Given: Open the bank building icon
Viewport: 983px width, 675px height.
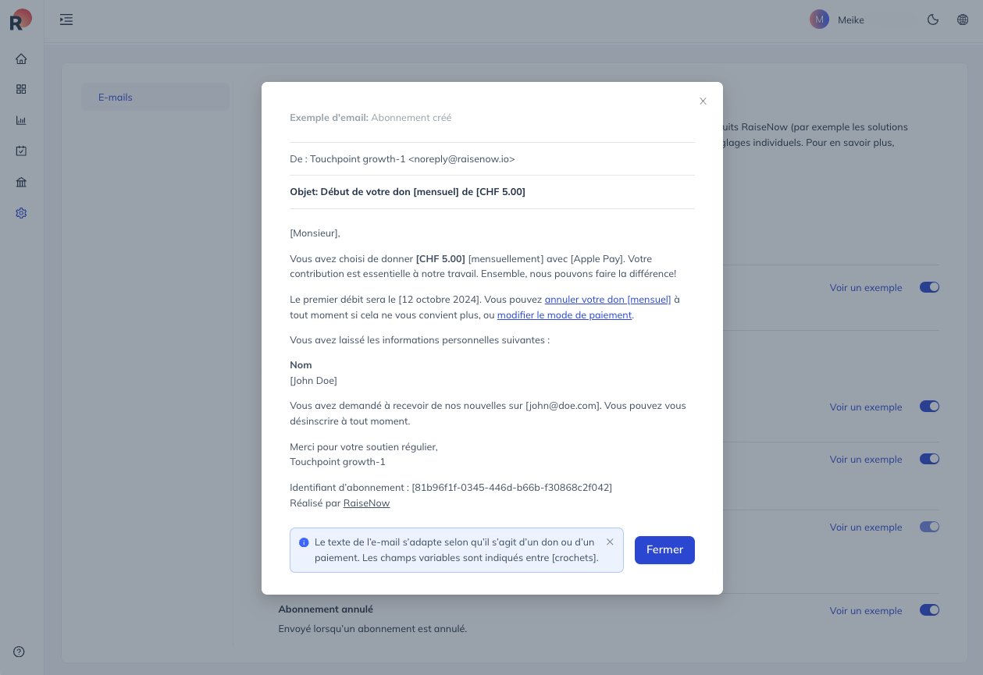Looking at the screenshot, I should [x=21, y=182].
